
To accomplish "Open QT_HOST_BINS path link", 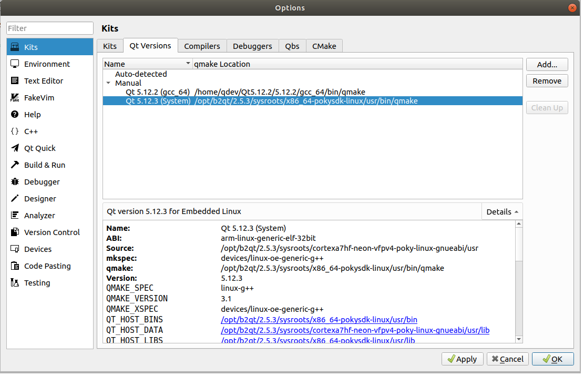I will [x=319, y=320].
